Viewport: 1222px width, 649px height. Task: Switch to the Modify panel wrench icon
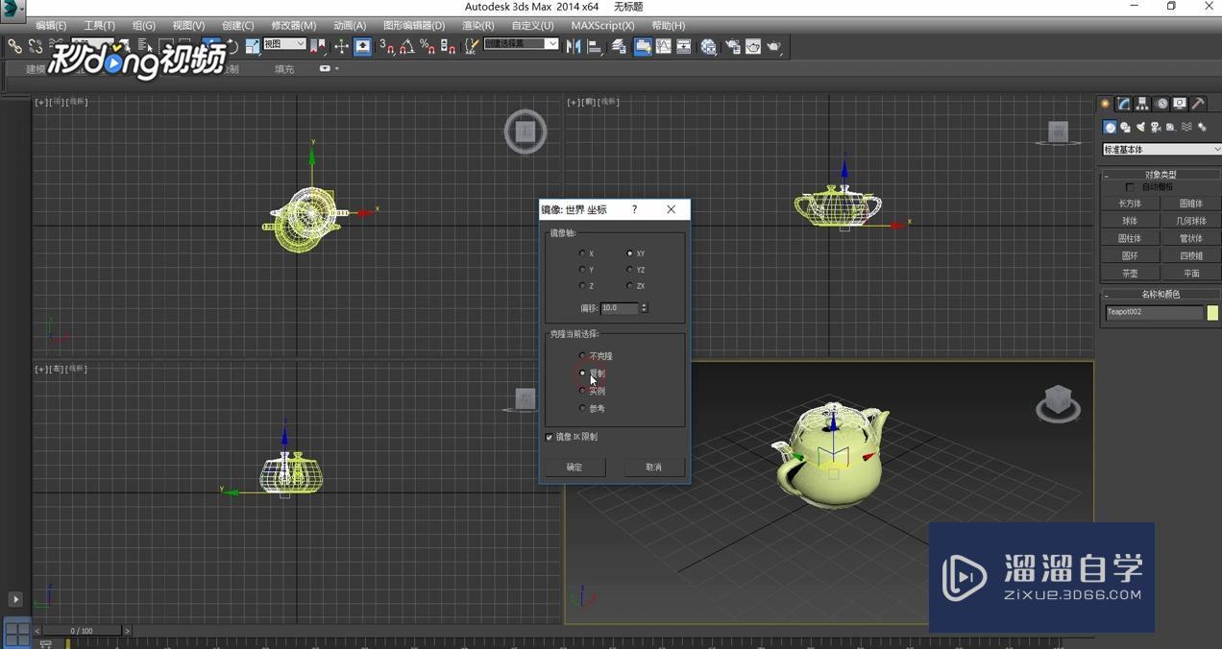click(1122, 103)
